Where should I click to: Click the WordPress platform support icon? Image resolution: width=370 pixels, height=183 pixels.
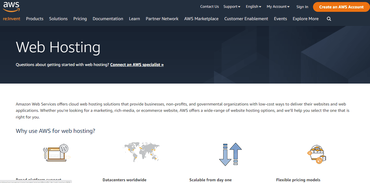(x=57, y=153)
